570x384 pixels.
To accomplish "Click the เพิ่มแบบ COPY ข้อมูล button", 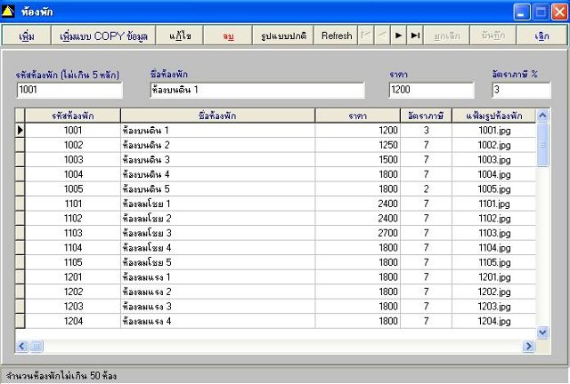I will [x=103, y=36].
